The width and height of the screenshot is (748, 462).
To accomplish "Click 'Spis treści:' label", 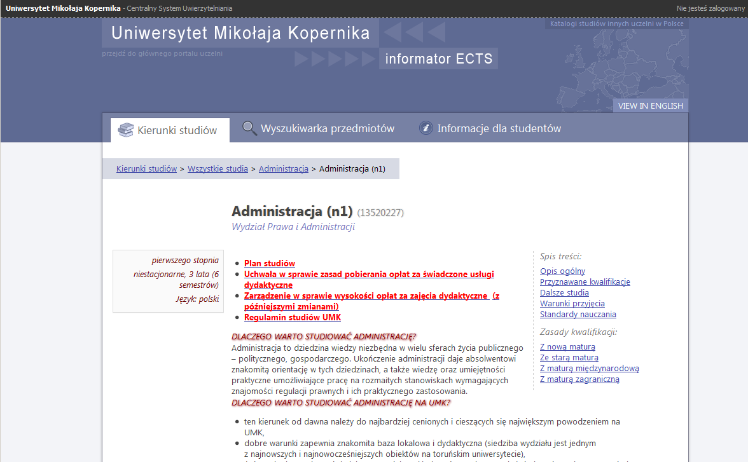I will click(560, 257).
